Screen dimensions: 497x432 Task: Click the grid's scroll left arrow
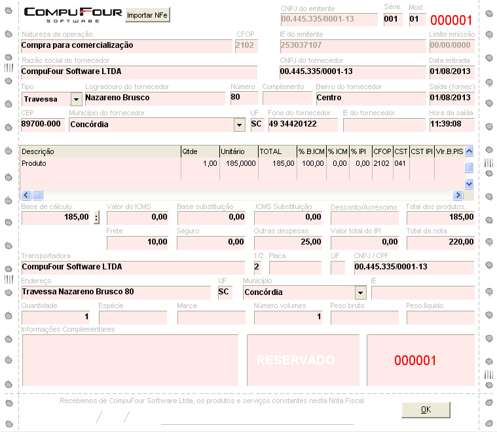[x=27, y=195]
